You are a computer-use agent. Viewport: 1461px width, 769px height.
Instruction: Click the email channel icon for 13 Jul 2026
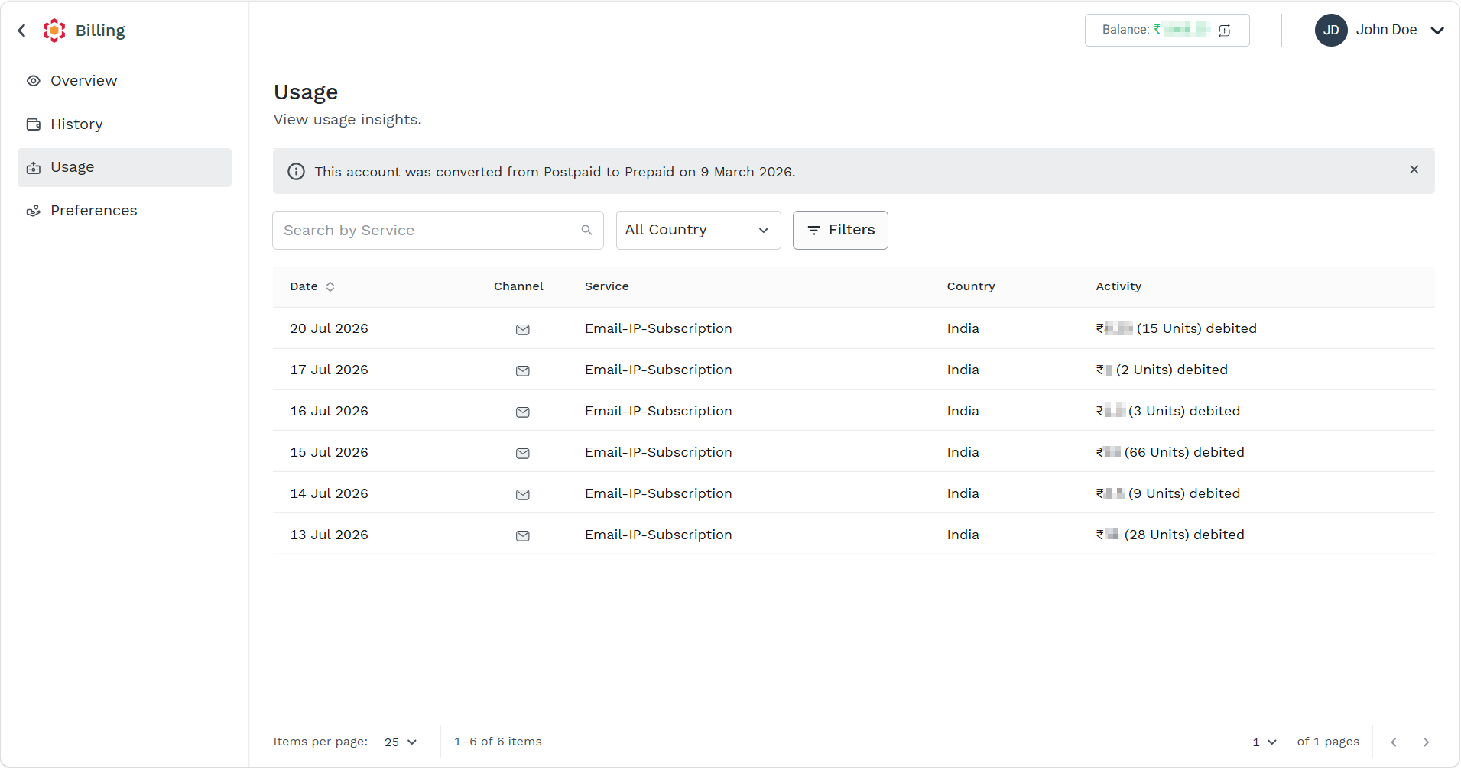pos(523,536)
